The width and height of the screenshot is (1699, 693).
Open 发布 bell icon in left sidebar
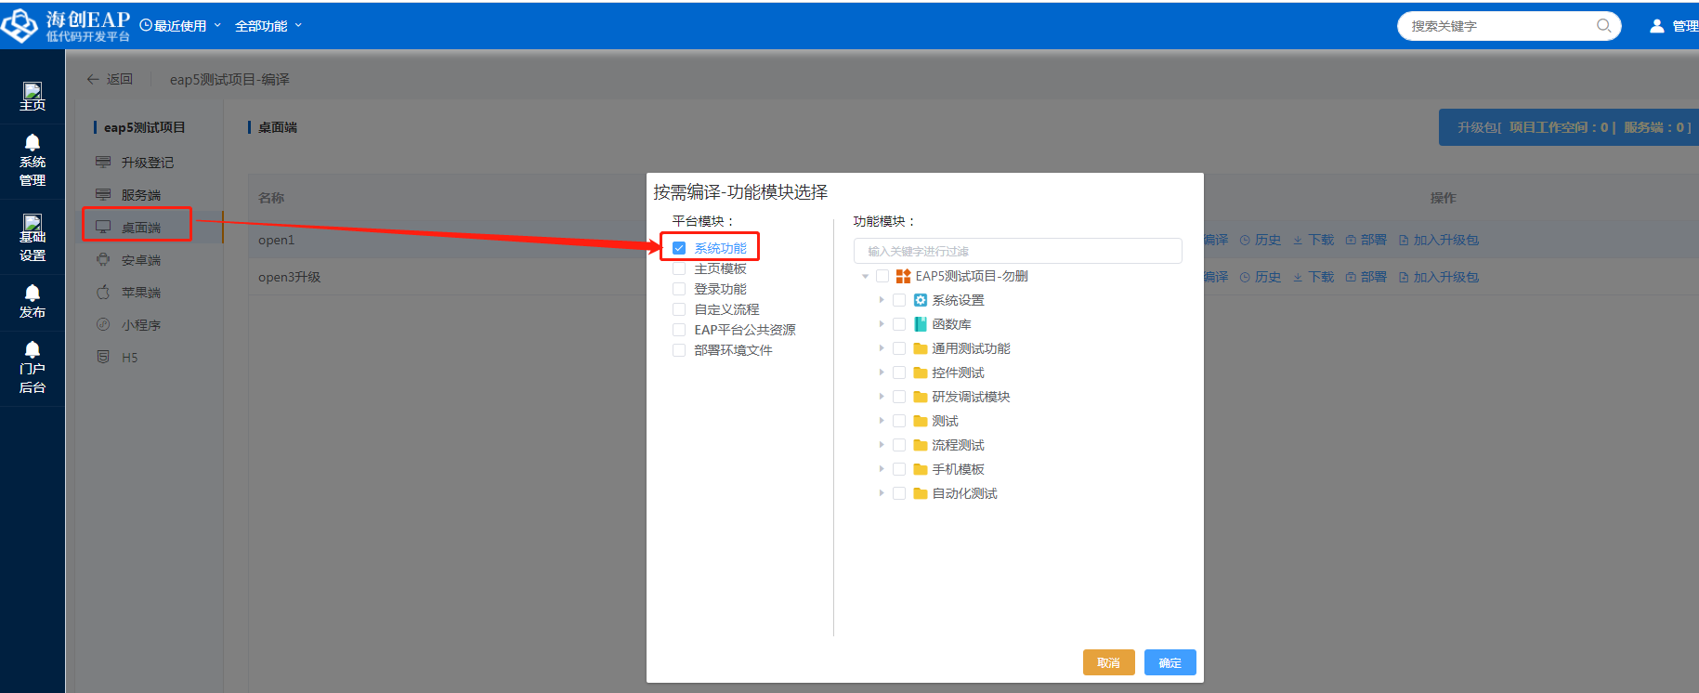click(33, 294)
